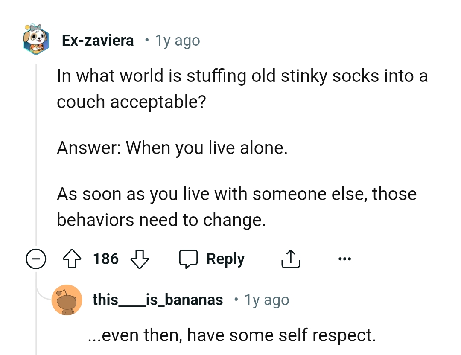Image resolution: width=461 pixels, height=355 pixels.
Task: Click the "Answer: When you live alone." line
Action: pos(172,148)
